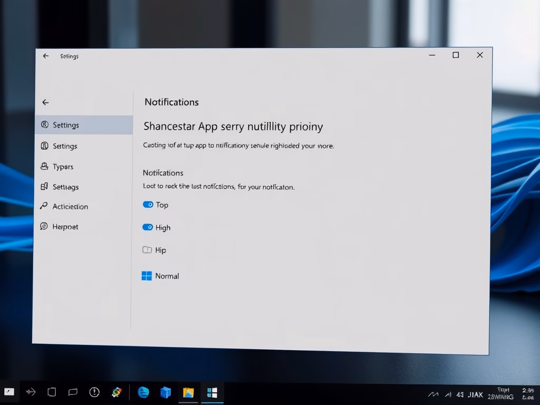The image size is (540, 405).
Task: Open the Settiags sidebar entry
Action: click(65, 187)
